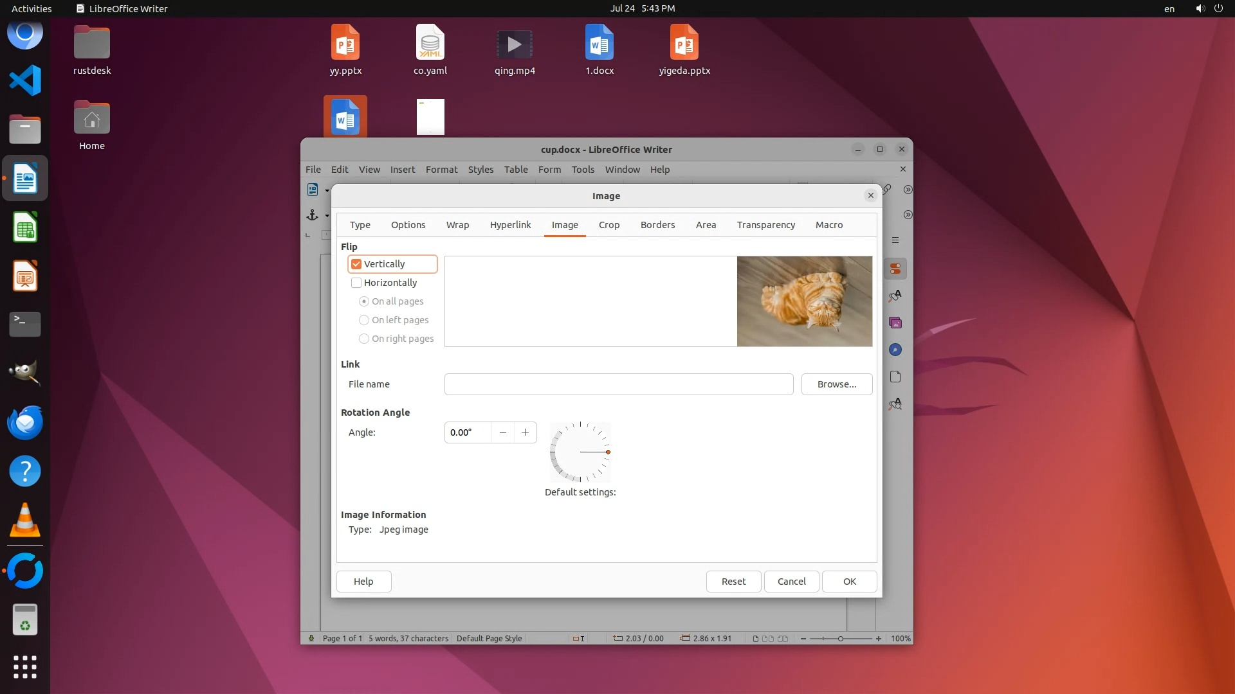This screenshot has height=694, width=1235.
Task: Open the Gallery sidebar panel
Action: pyautogui.click(x=895, y=323)
